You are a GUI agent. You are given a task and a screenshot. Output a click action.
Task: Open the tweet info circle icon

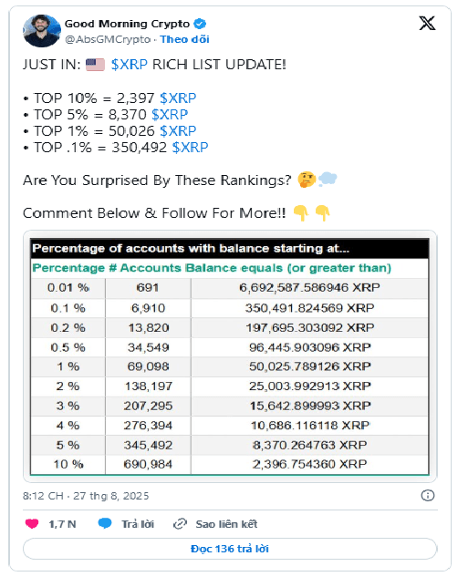coord(428,495)
